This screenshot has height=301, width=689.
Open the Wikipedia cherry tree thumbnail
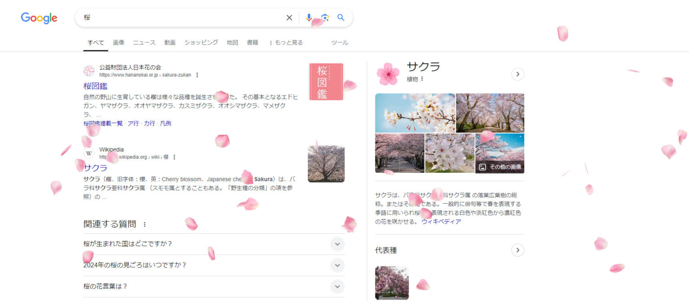click(326, 164)
